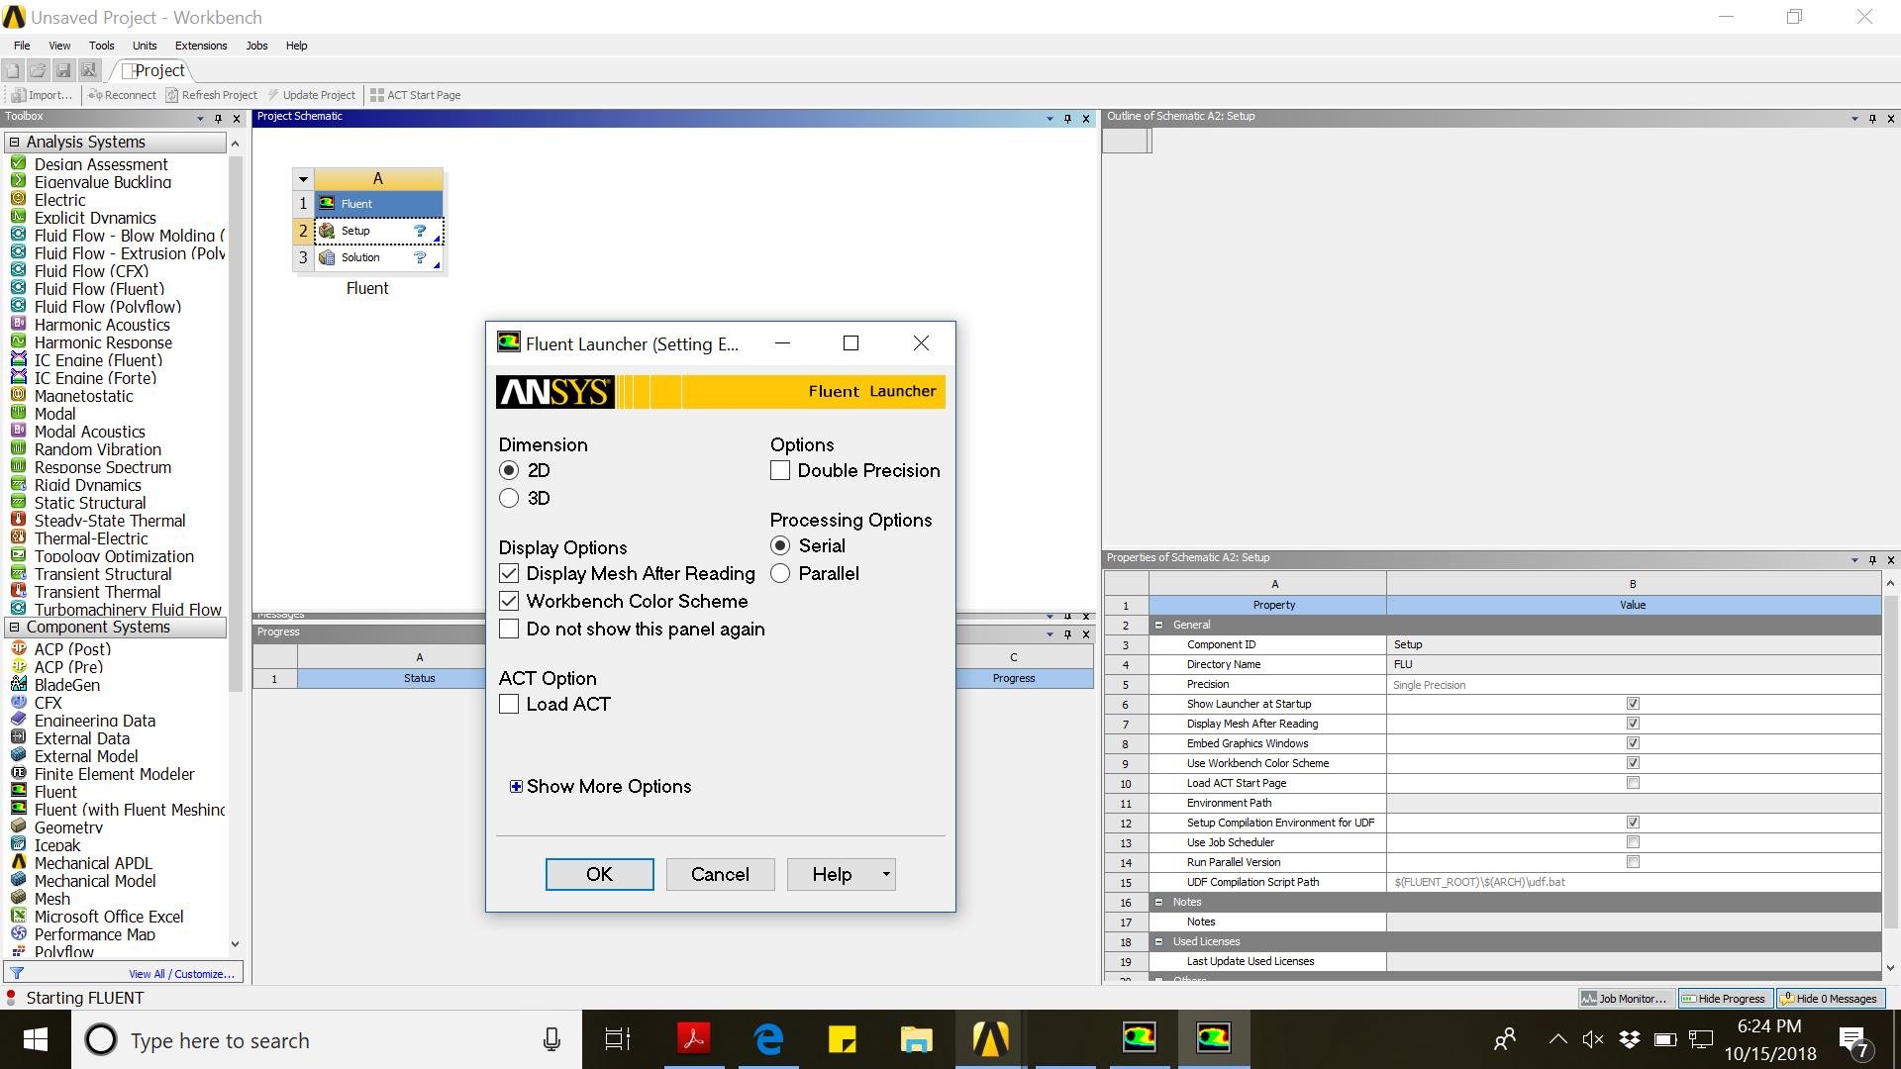Select Engineering Data component icon
The height and width of the screenshot is (1069, 1901).
tap(18, 720)
